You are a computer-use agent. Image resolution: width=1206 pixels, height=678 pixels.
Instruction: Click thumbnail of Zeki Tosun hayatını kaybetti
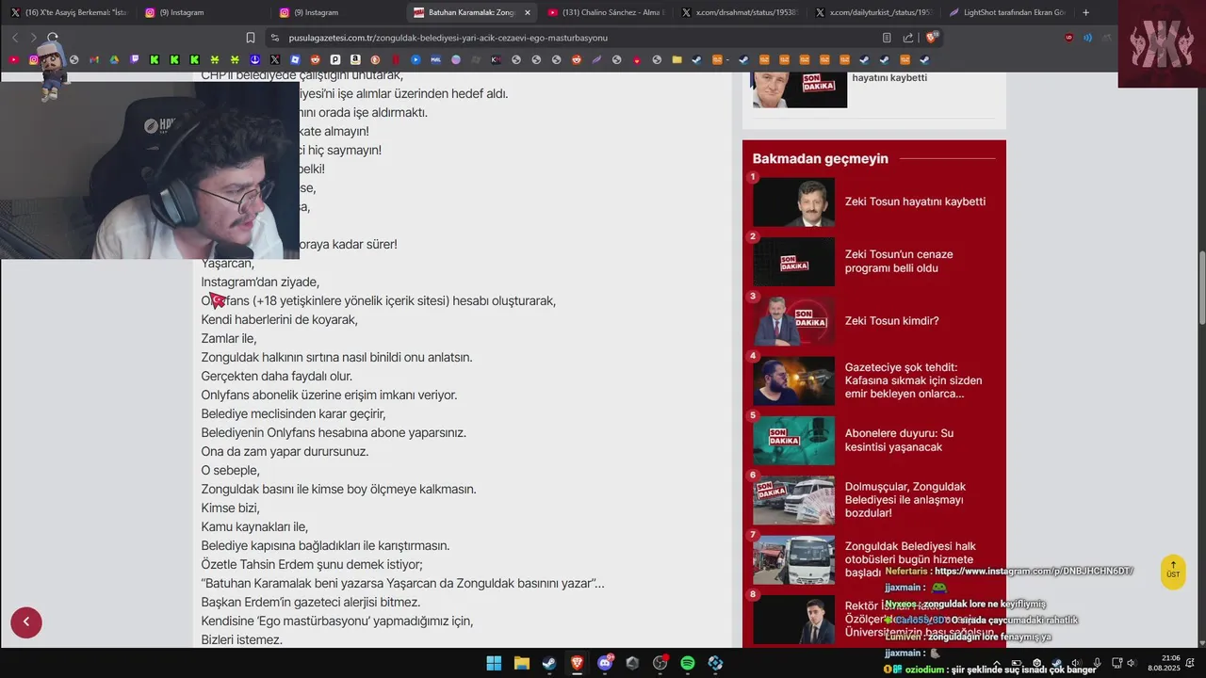point(793,202)
